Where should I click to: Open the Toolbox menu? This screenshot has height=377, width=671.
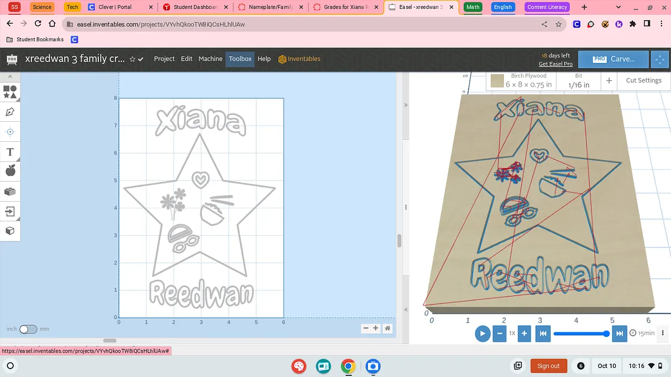coord(240,59)
